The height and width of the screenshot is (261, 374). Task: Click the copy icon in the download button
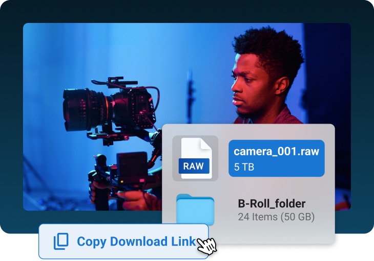point(61,242)
